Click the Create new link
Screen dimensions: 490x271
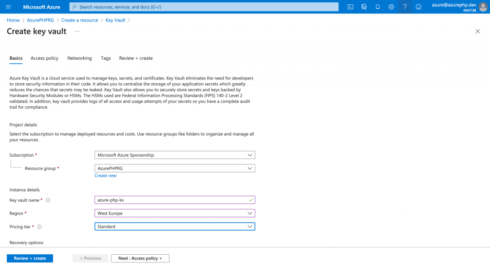coord(105,176)
